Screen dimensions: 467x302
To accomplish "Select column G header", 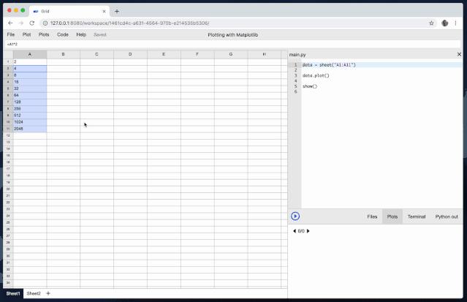I will pyautogui.click(x=231, y=54).
